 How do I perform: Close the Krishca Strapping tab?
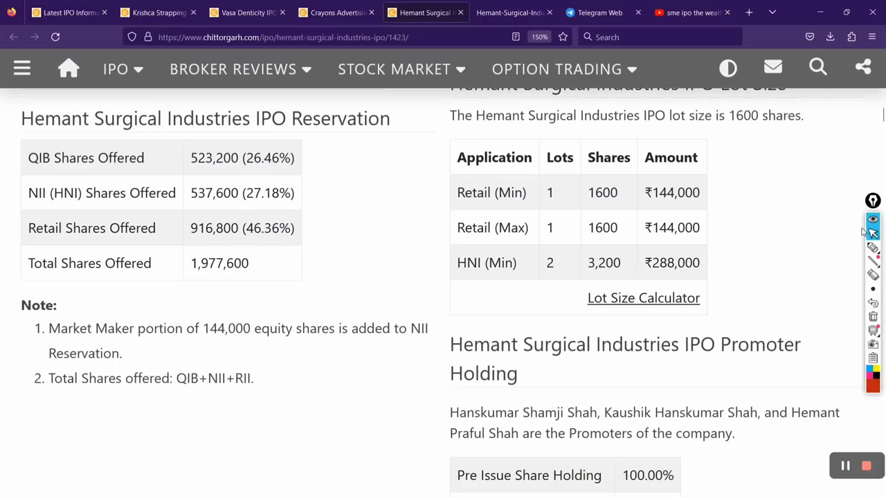point(193,12)
